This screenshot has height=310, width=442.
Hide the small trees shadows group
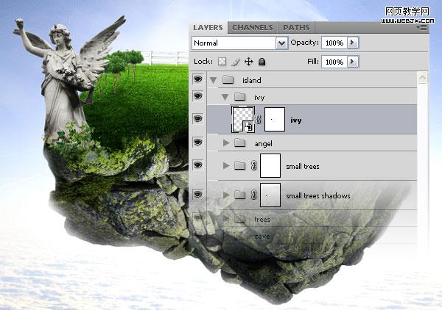(x=197, y=195)
